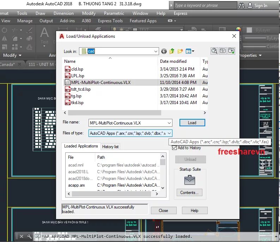Click the Find file search icon
The height and width of the screenshot is (242, 280).
click(x=214, y=51)
